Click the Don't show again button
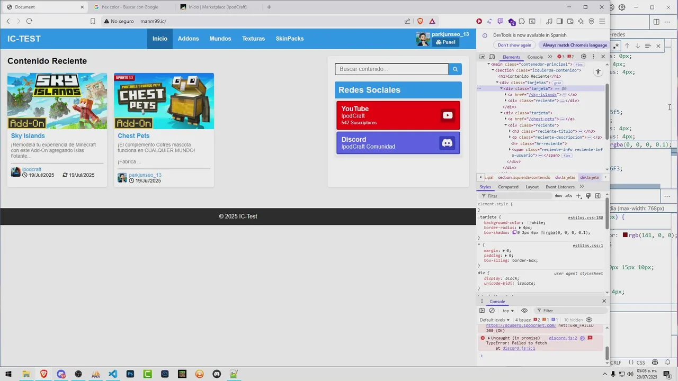Viewport: 678px width, 381px height. [514, 45]
